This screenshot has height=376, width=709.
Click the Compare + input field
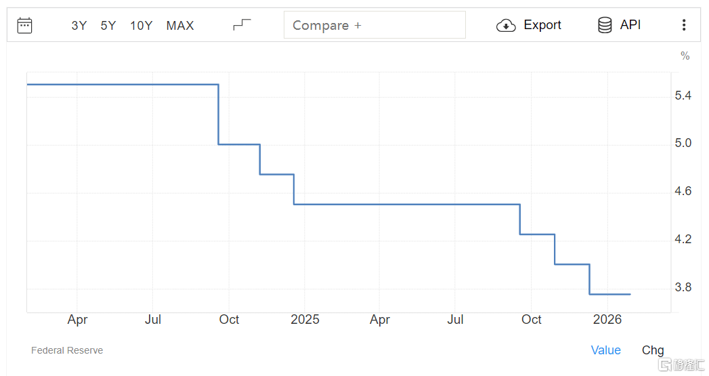[374, 25]
